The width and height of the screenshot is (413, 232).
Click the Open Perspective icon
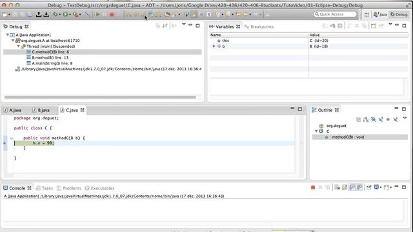point(367,15)
